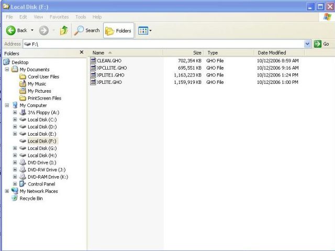Select the My Computer icon

[x=15, y=105]
